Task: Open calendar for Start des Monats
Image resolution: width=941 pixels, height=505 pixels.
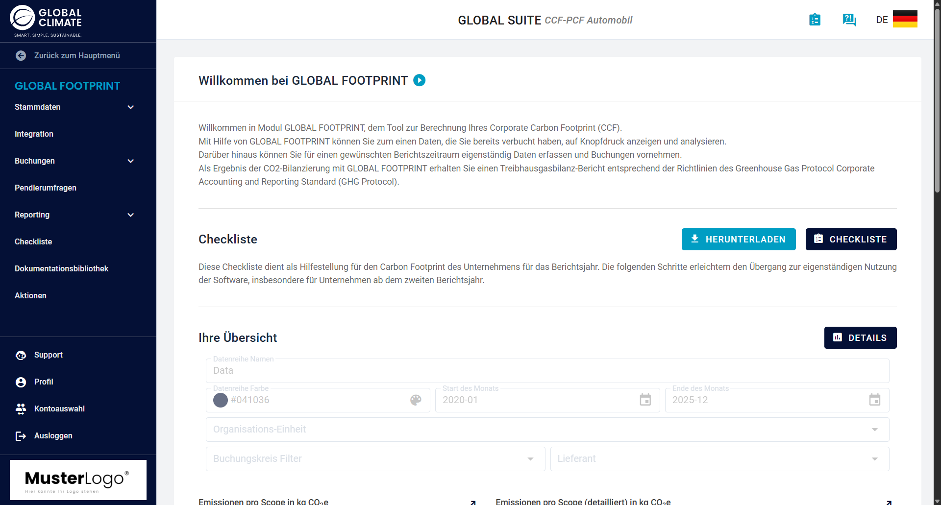Action: [645, 400]
